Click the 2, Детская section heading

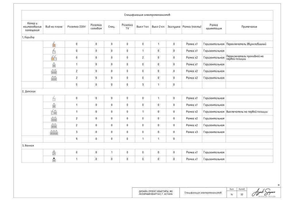pos(29,92)
